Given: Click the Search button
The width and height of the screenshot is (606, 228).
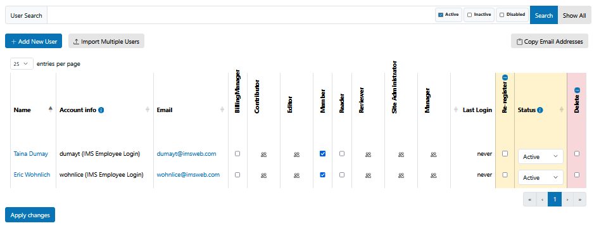Looking at the screenshot, I should click(x=544, y=15).
